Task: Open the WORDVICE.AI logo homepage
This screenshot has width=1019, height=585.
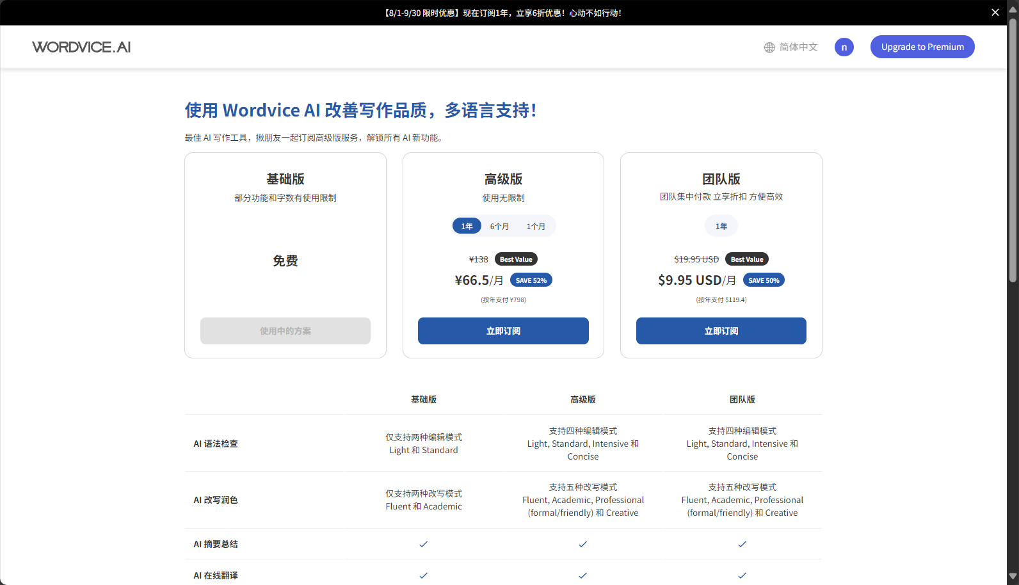Action: point(81,47)
